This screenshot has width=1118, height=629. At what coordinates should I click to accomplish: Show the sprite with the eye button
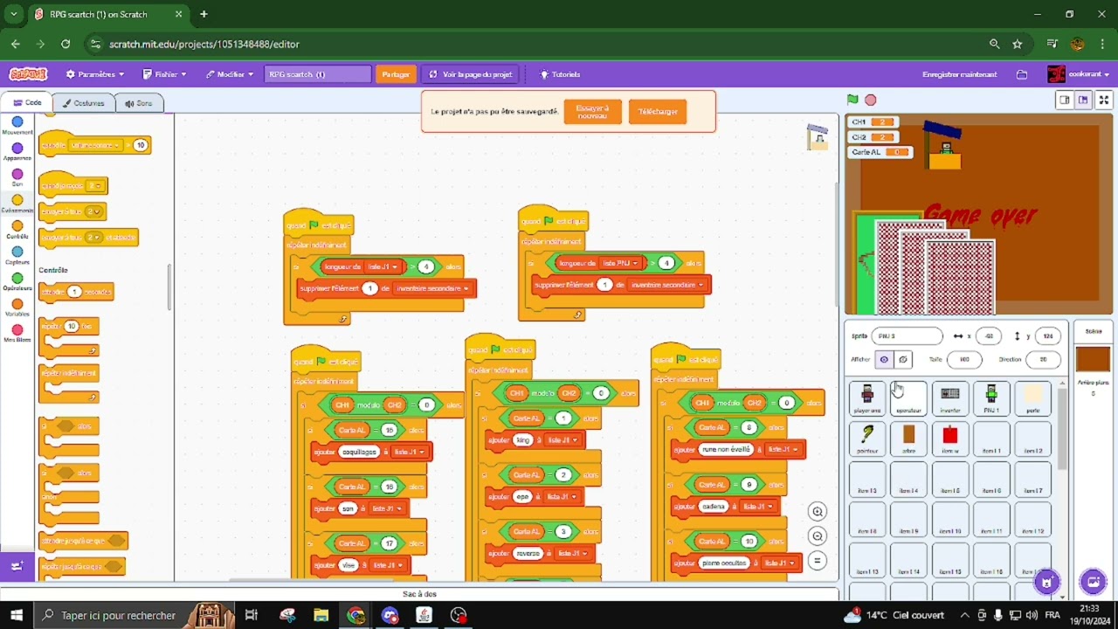[884, 359]
